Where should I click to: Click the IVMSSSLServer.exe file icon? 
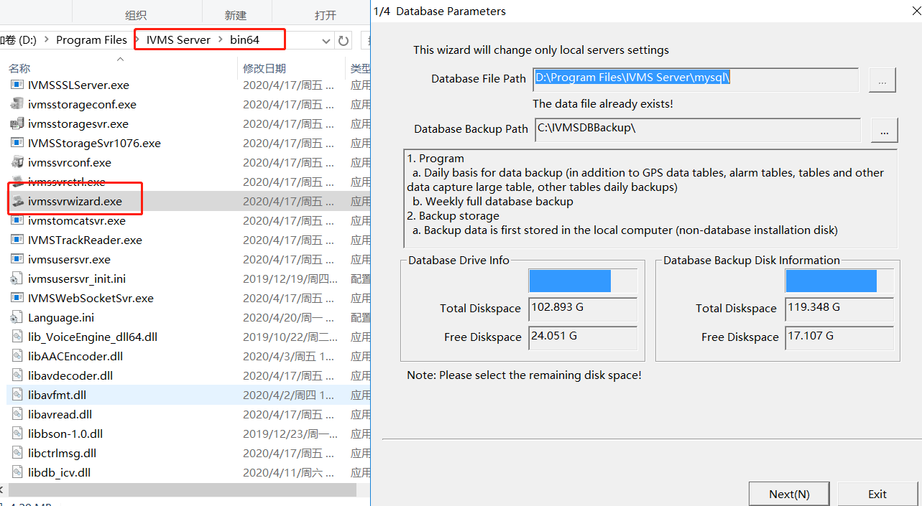pyautogui.click(x=17, y=85)
